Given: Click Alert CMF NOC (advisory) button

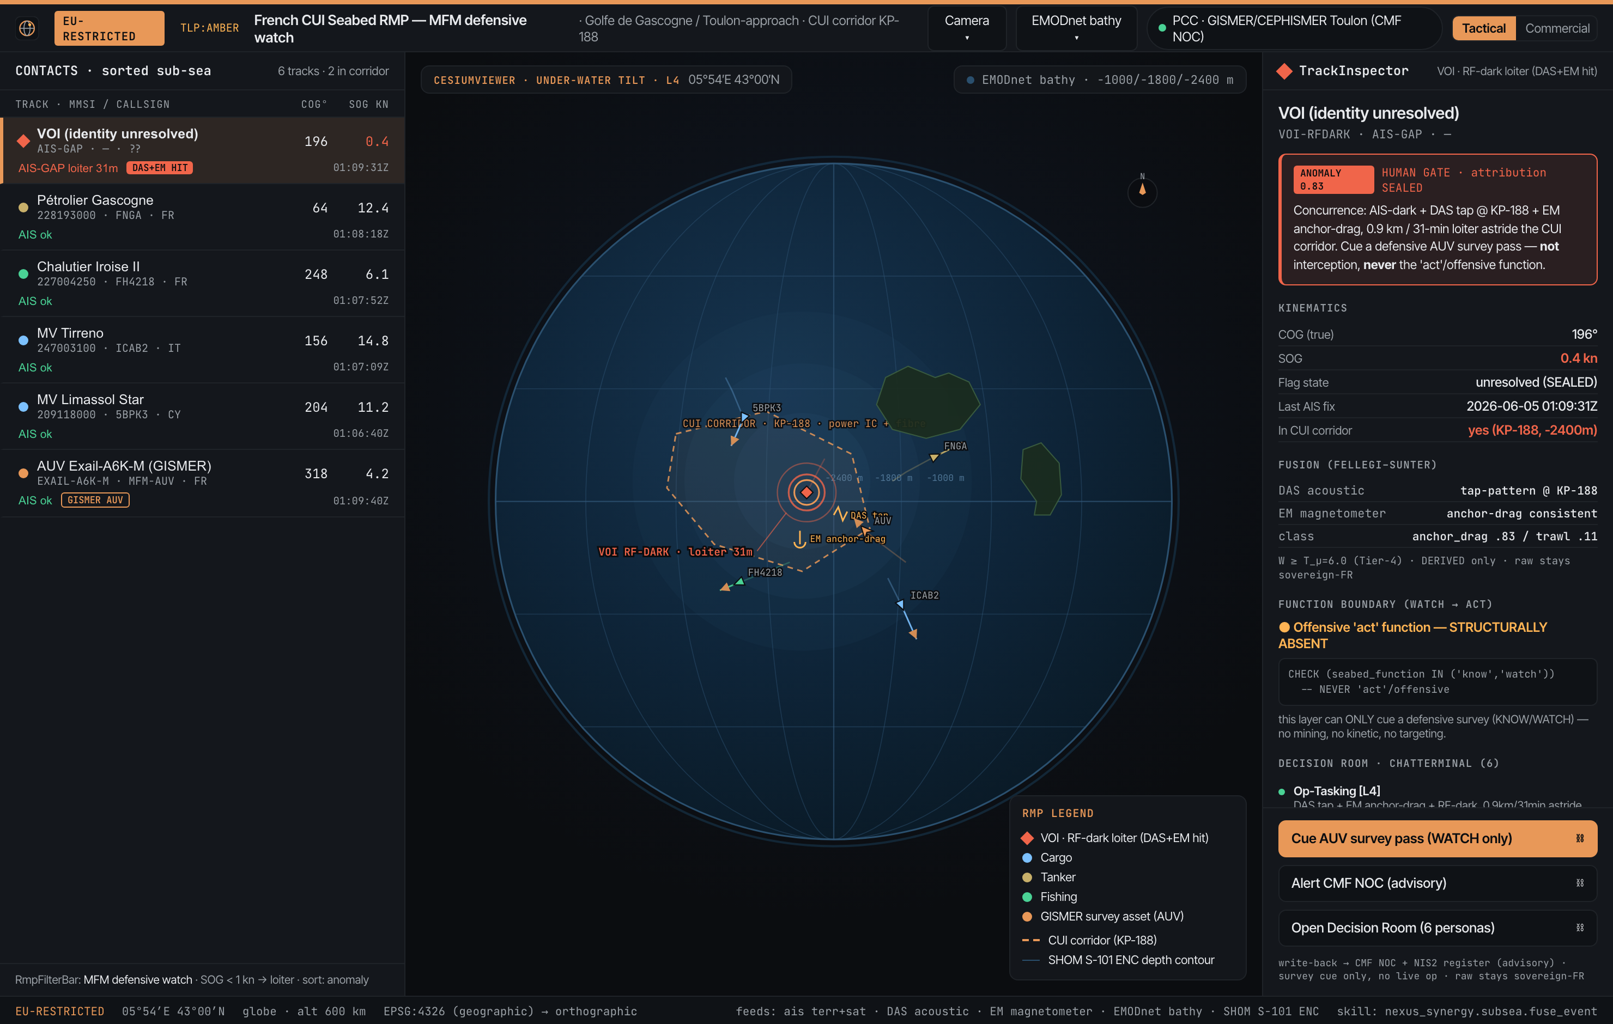Looking at the screenshot, I should click(1437, 883).
